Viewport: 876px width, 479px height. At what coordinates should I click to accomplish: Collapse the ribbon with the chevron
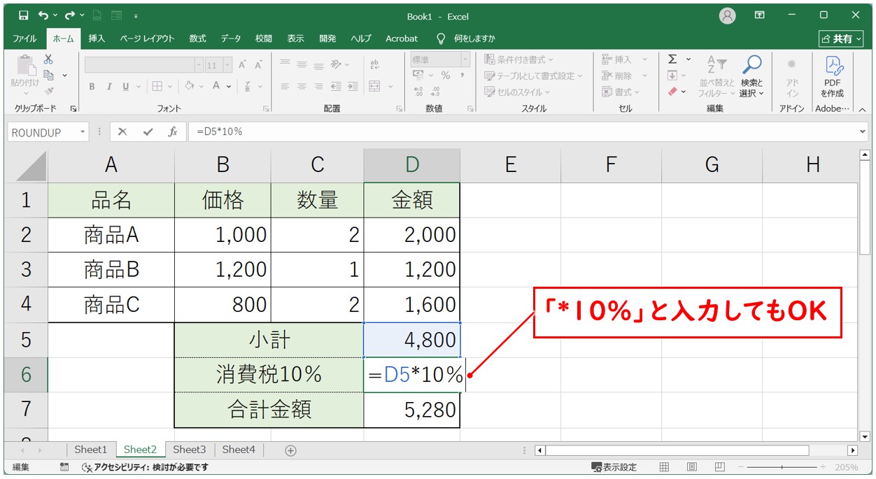pos(862,109)
